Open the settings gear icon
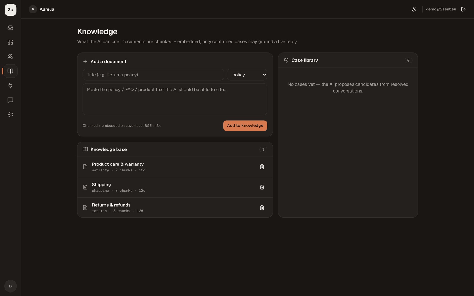 coord(10,115)
